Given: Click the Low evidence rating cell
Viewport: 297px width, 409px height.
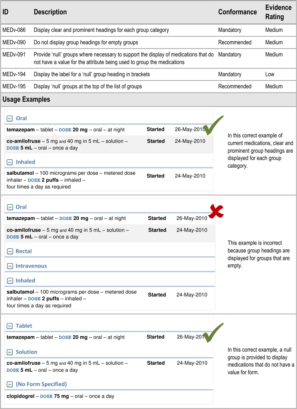Looking at the screenshot, I should [270, 74].
